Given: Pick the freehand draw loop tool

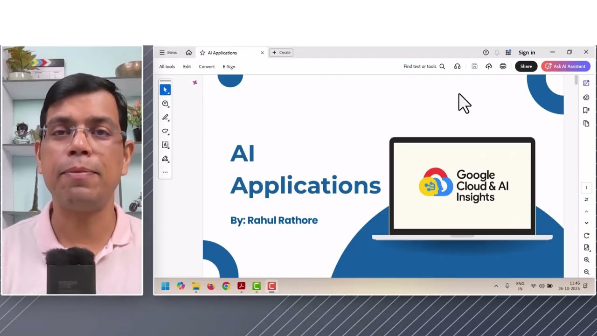Looking at the screenshot, I should tap(165, 131).
